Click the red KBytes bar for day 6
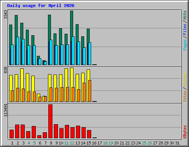189x147 pixels. point(39,137)
